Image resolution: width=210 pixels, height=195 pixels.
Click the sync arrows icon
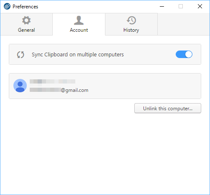[20, 55]
